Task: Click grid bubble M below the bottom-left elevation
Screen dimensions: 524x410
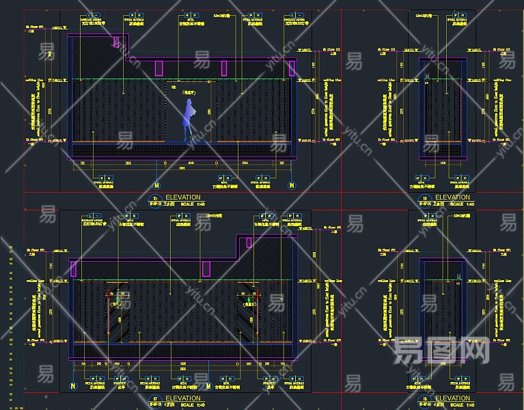Action: point(208,386)
